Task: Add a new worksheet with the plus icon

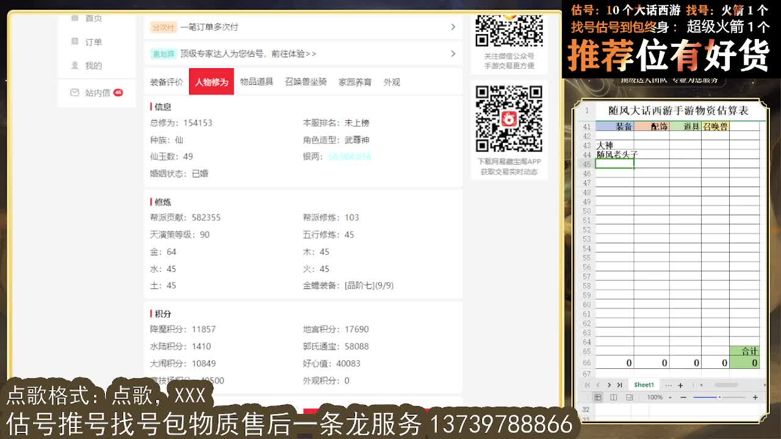Action: [x=680, y=385]
